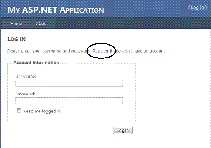Focus the Username text field
The image size is (211, 148).
(69, 83)
